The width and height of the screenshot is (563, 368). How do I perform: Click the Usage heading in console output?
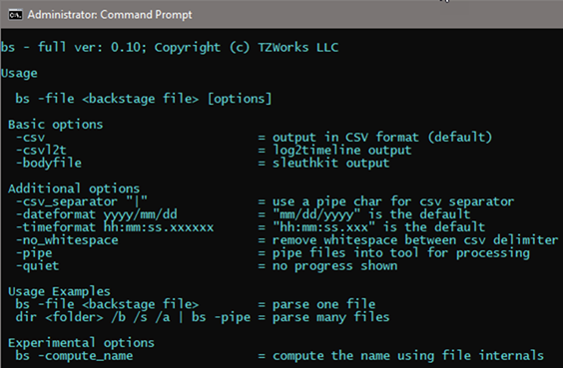(x=19, y=73)
